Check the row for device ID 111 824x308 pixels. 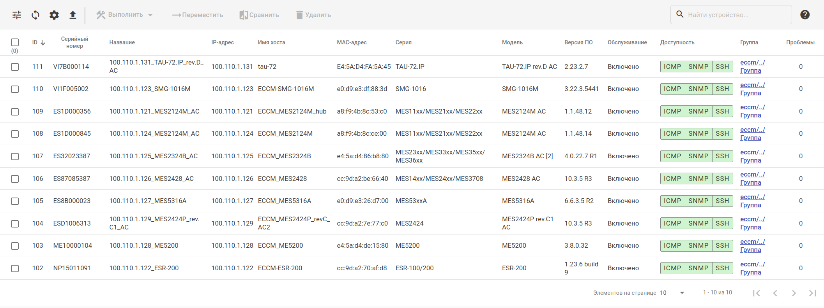[15, 67]
